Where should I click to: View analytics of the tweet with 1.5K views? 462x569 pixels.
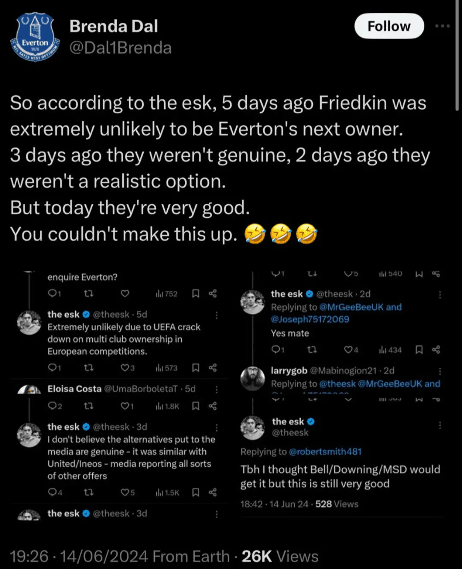tap(168, 492)
